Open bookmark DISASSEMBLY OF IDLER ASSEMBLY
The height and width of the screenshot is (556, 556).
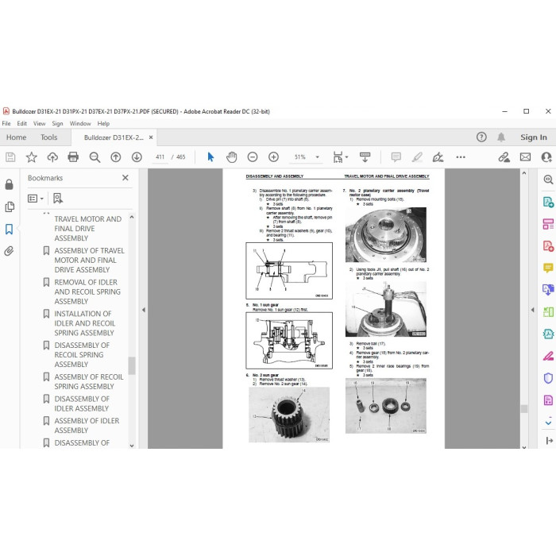point(82,403)
